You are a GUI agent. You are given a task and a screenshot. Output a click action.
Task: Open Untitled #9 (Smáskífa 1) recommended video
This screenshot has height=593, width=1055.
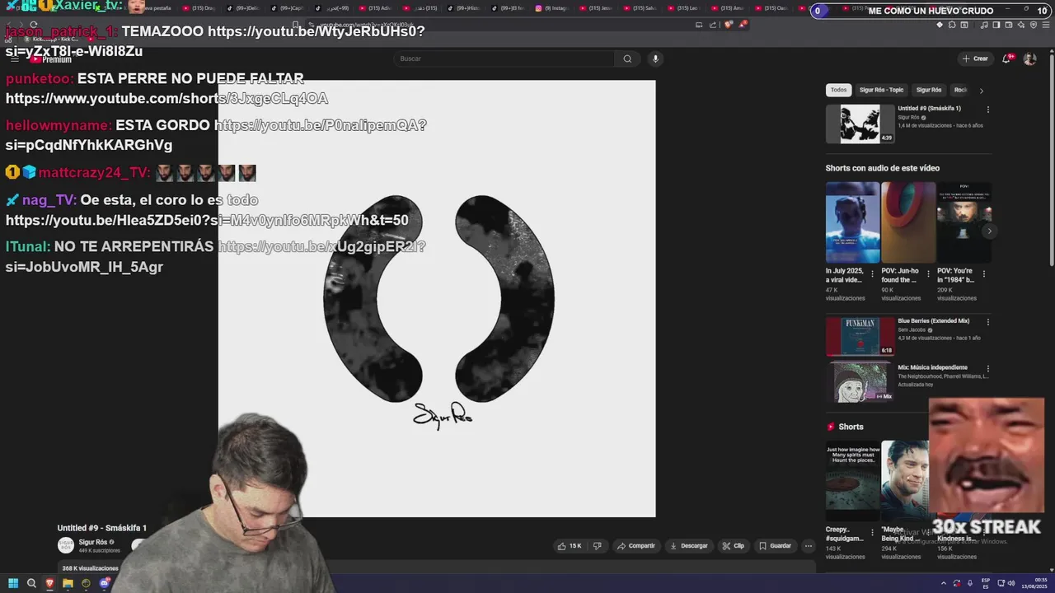(860, 124)
